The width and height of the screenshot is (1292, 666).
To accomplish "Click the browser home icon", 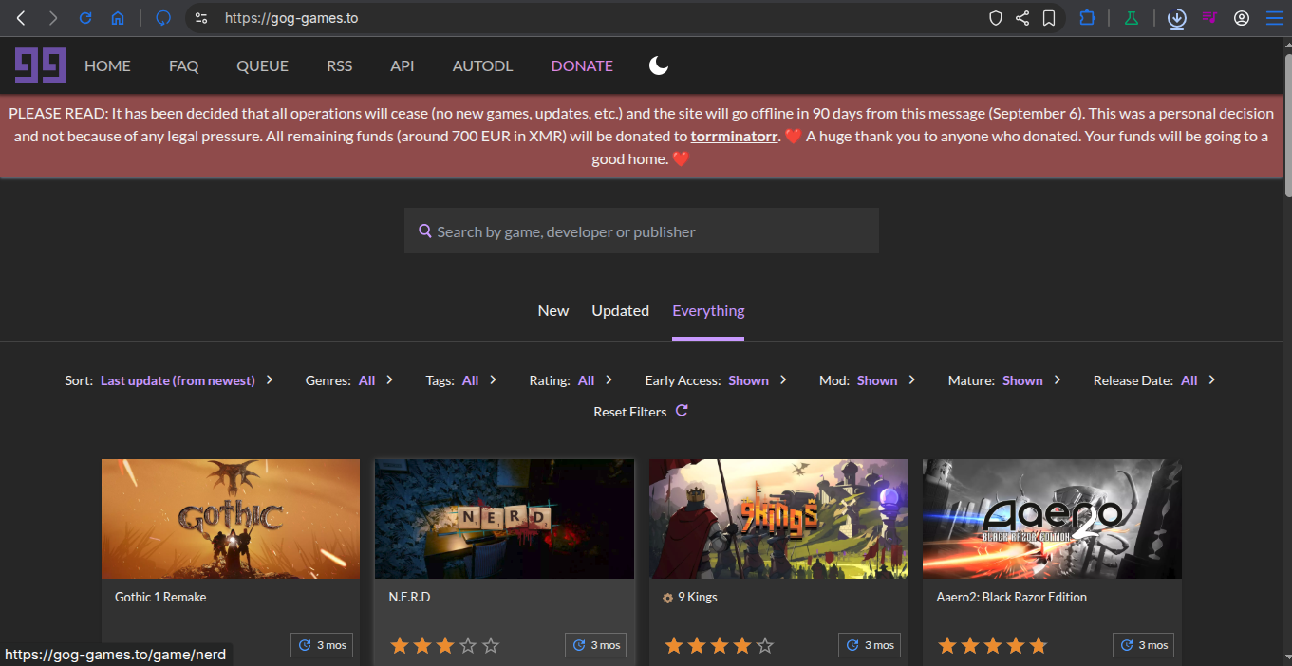I will pyautogui.click(x=118, y=18).
